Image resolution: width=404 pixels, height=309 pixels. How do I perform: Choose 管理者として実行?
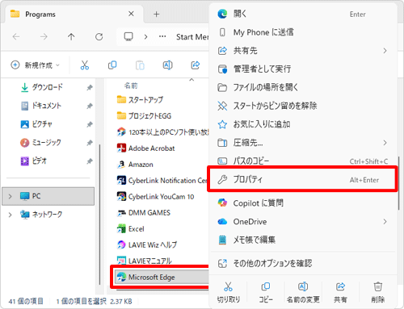click(303, 69)
